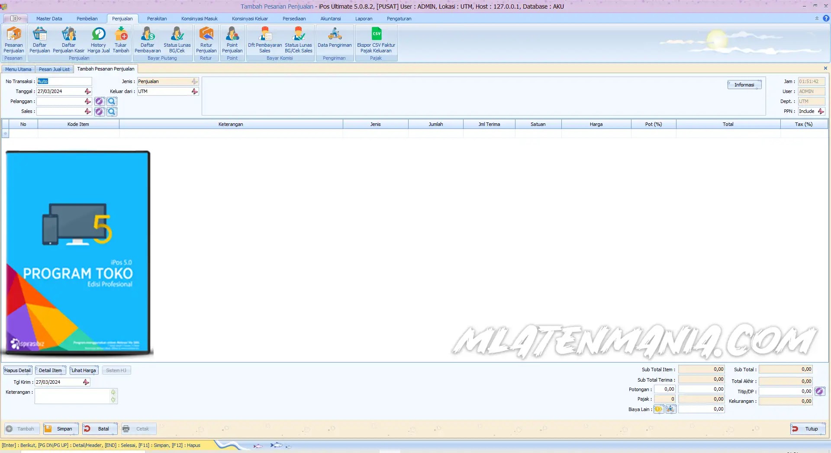
Task: Click the Simpan button
Action: point(61,429)
